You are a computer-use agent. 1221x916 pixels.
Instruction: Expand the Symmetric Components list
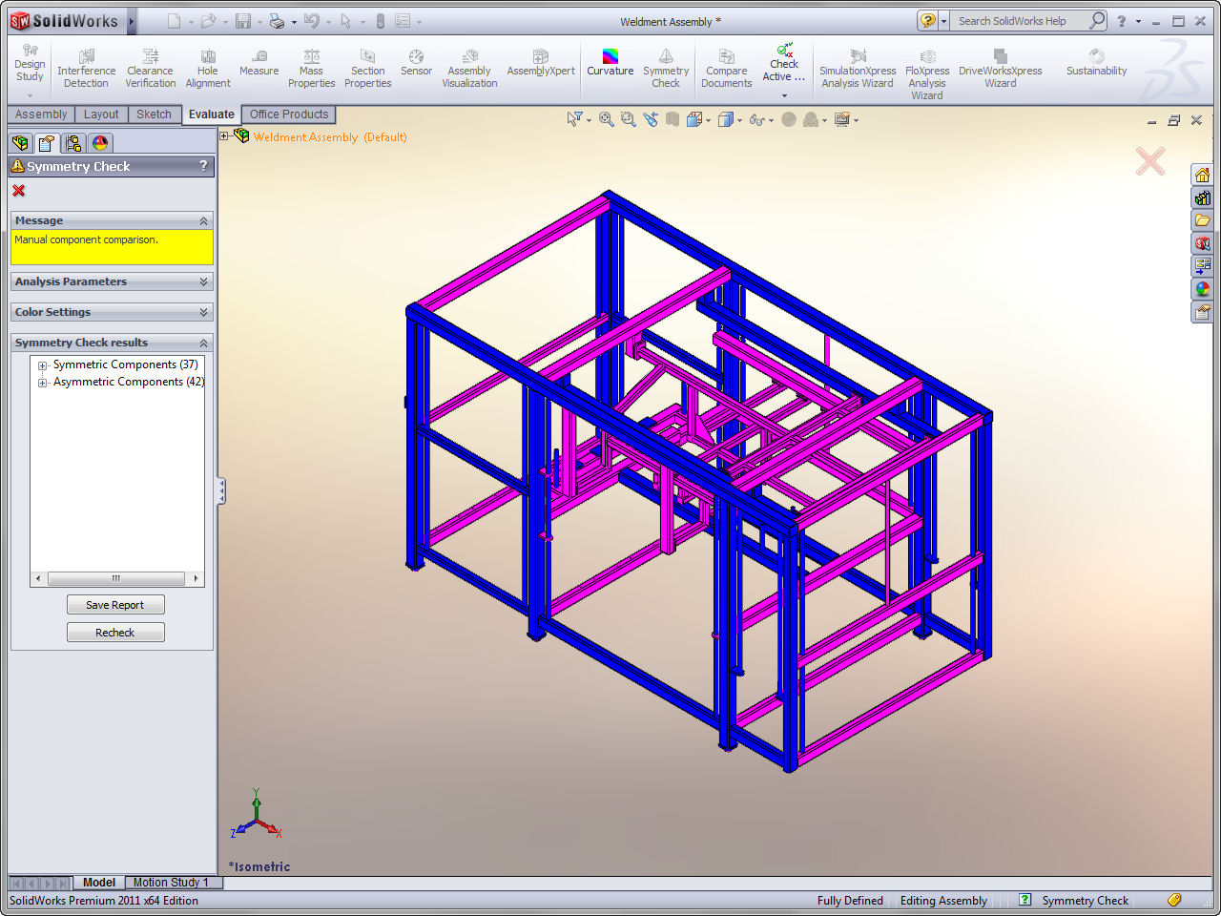(41, 364)
